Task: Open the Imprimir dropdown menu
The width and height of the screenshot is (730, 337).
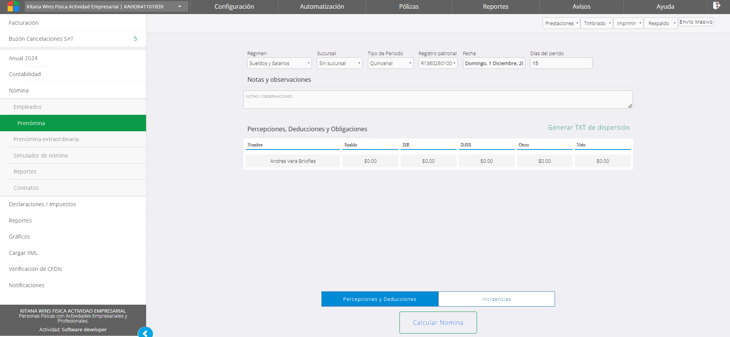Action: coord(628,23)
